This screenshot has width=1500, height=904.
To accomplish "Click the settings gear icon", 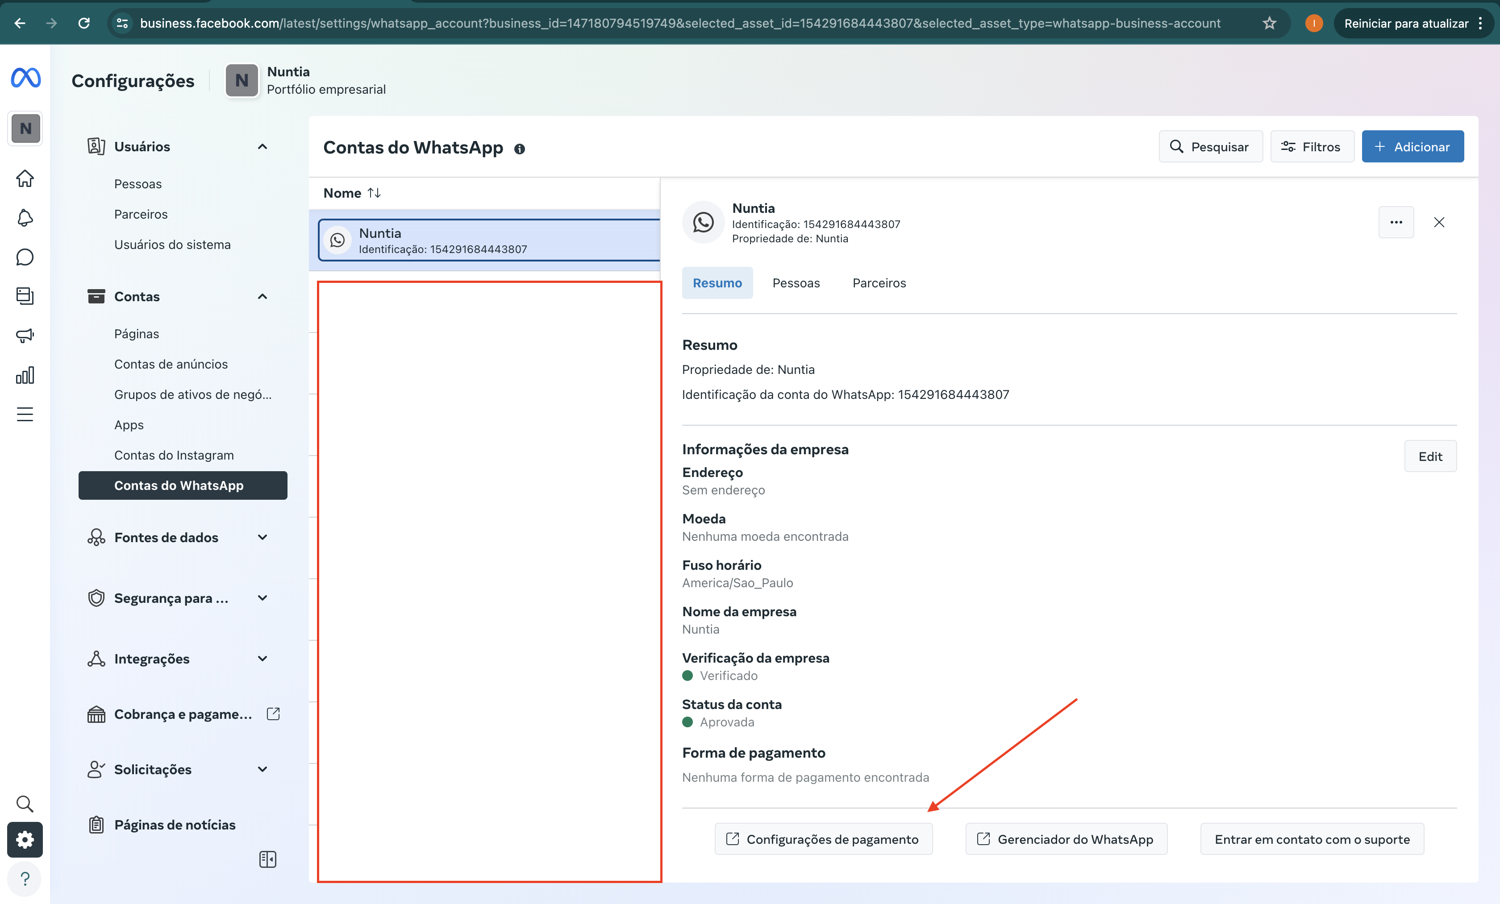I will (25, 839).
